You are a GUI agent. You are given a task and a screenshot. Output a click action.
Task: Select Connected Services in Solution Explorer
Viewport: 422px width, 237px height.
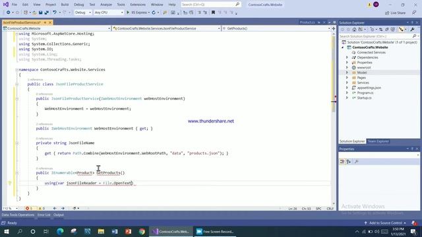point(371,53)
